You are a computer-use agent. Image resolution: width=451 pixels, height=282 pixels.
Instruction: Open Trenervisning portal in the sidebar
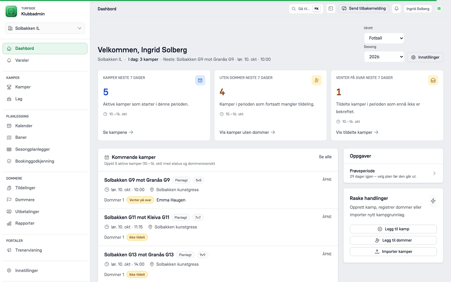coord(45,250)
